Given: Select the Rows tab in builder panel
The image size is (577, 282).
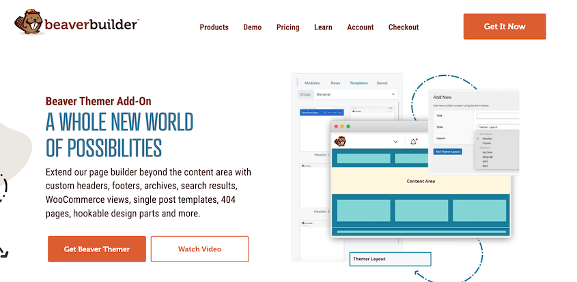Looking at the screenshot, I should pyautogui.click(x=335, y=83).
